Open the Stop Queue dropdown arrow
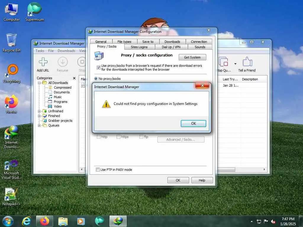The width and height of the screenshot is (303, 227). [x=235, y=64]
